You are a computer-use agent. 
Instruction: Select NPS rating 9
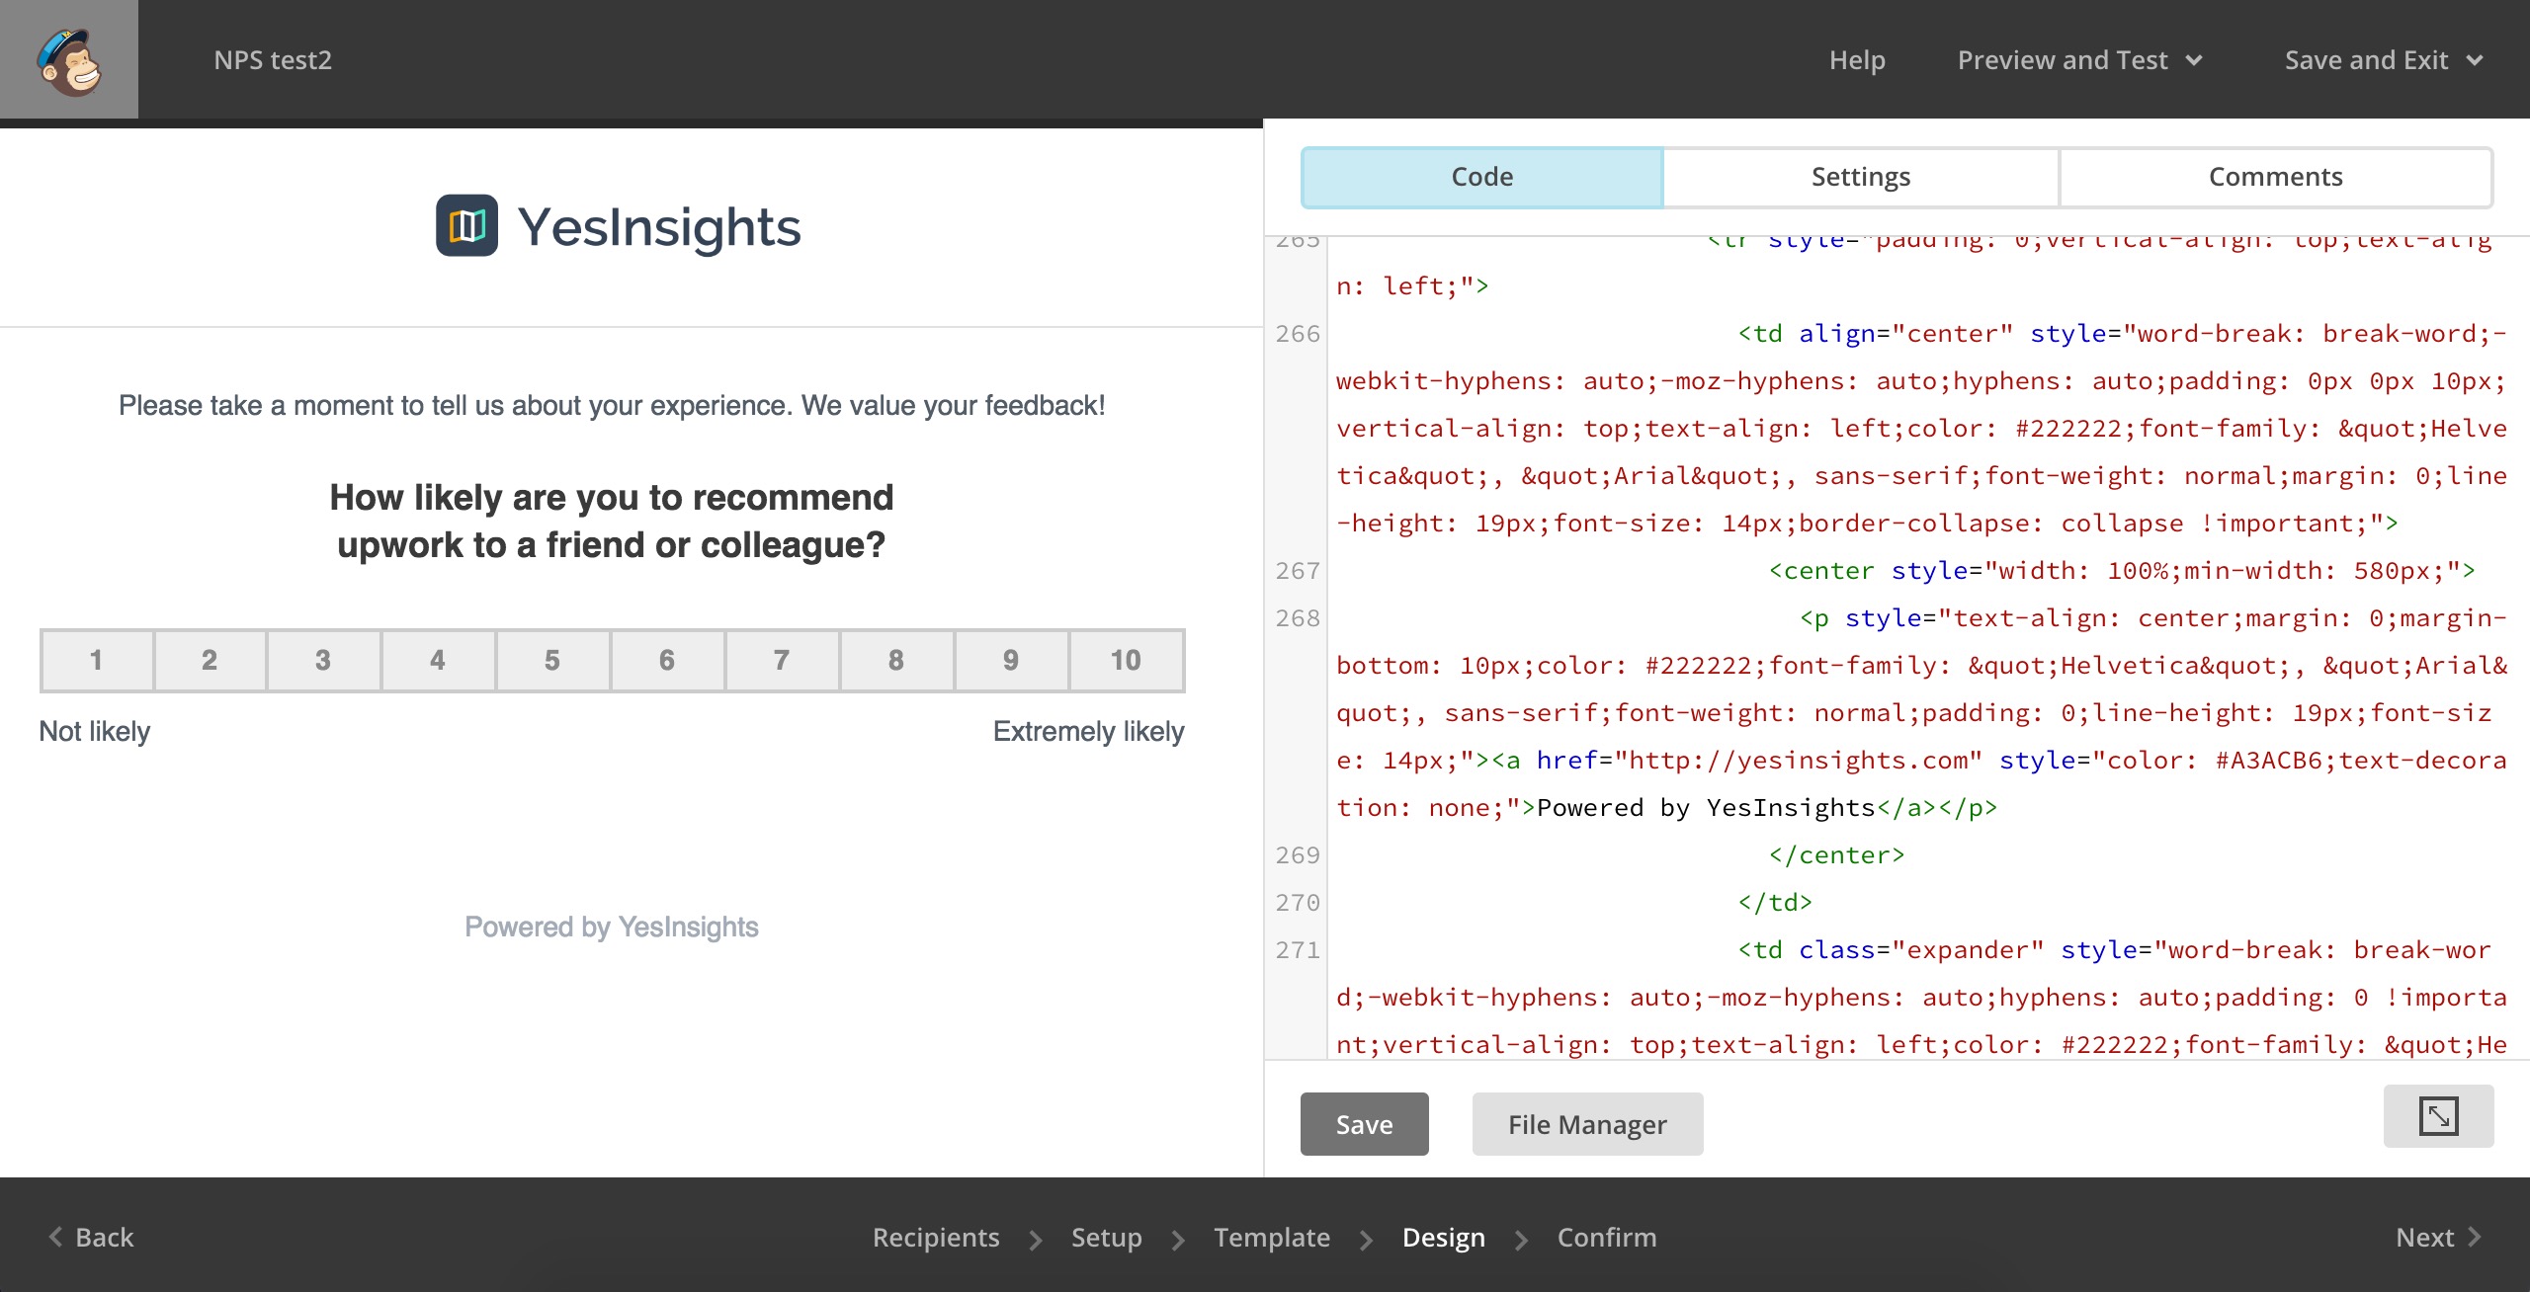point(1011,660)
